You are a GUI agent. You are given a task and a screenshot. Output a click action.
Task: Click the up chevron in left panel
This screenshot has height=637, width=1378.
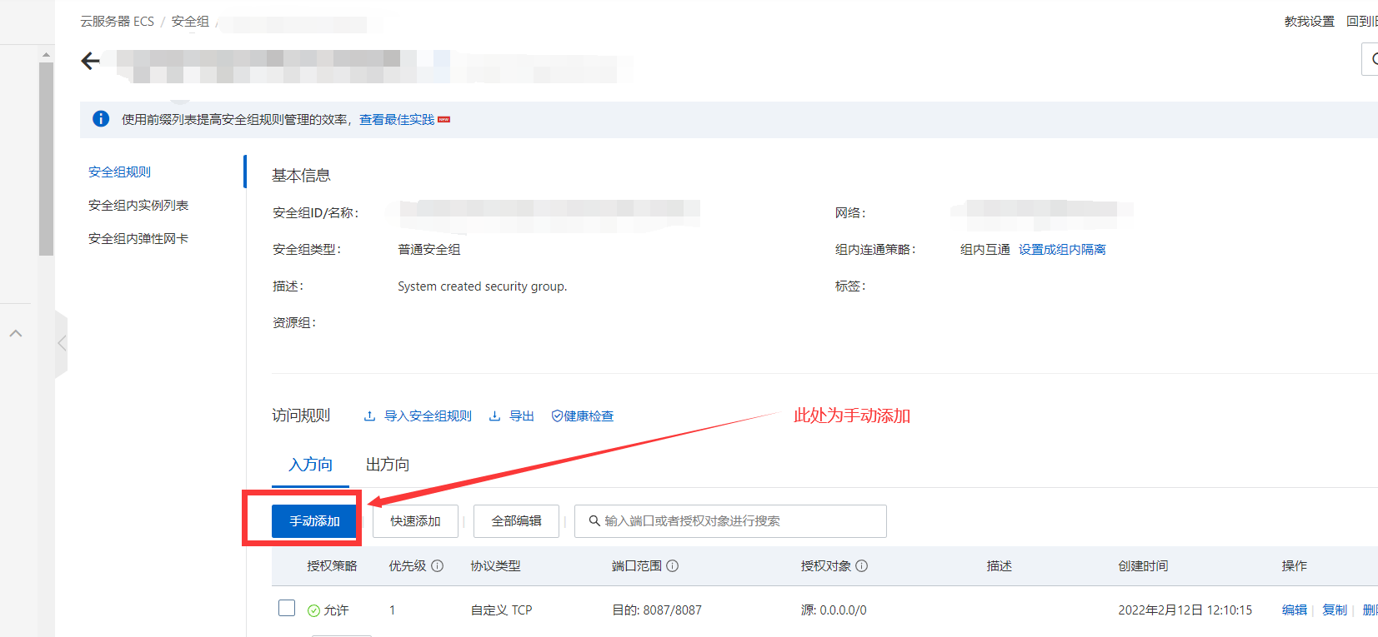pos(16,333)
